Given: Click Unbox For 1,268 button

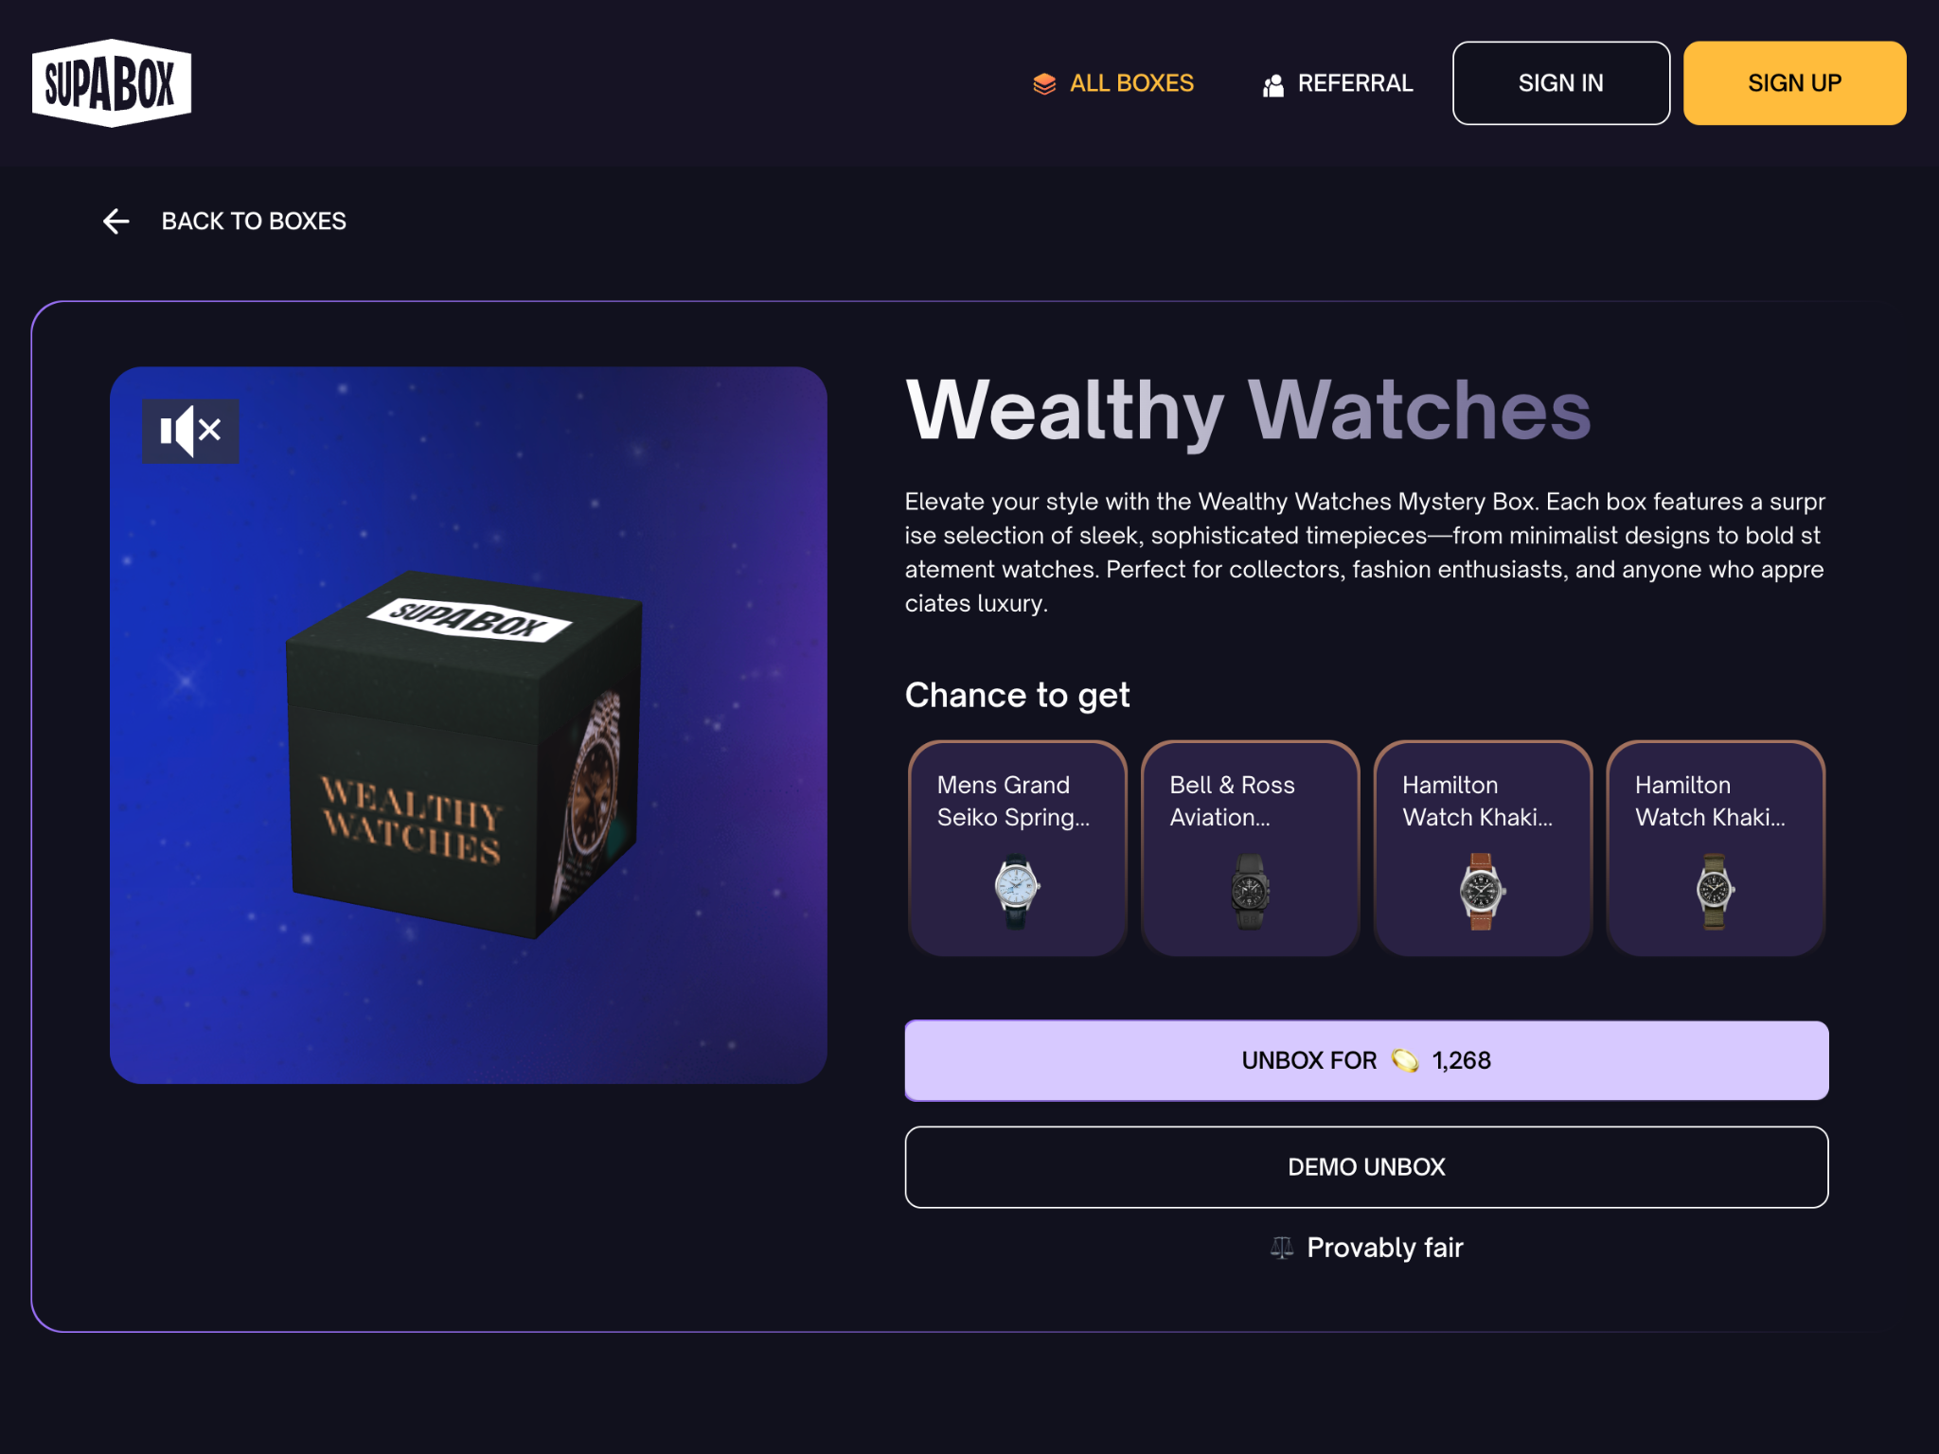Looking at the screenshot, I should pos(1366,1060).
